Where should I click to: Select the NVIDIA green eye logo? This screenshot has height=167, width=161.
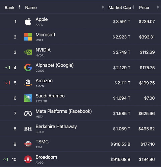click(28, 52)
